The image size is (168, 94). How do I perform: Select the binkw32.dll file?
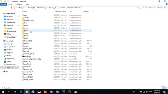(28, 41)
